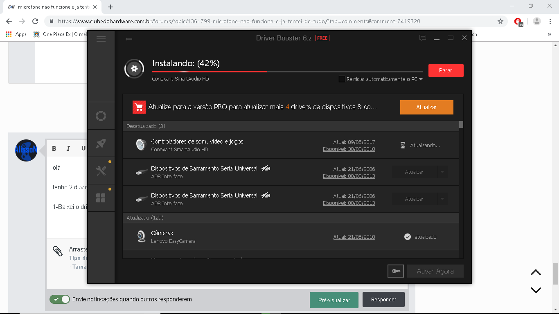
Task: Click in the forum reply text area
Action: point(68,196)
